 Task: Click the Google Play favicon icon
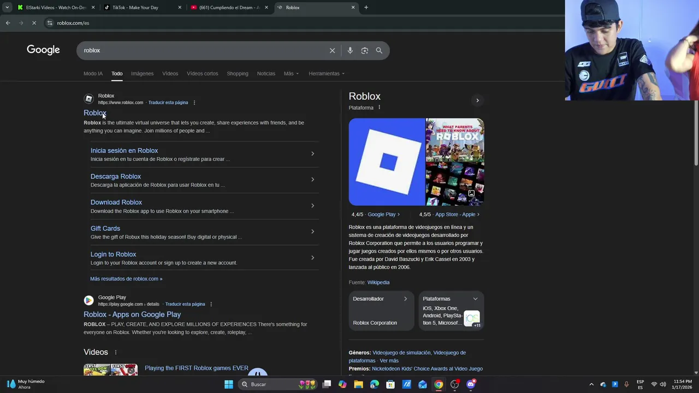click(x=88, y=300)
